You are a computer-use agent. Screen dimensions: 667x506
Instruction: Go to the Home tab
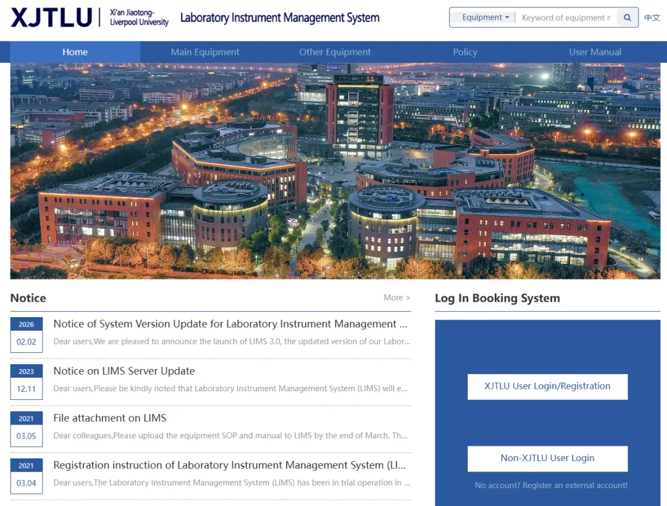(x=75, y=52)
